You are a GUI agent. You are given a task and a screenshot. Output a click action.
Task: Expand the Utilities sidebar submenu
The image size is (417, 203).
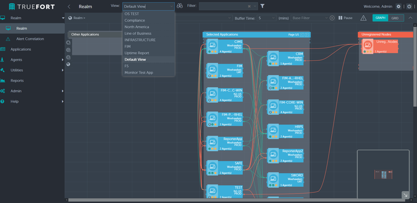pos(63,70)
